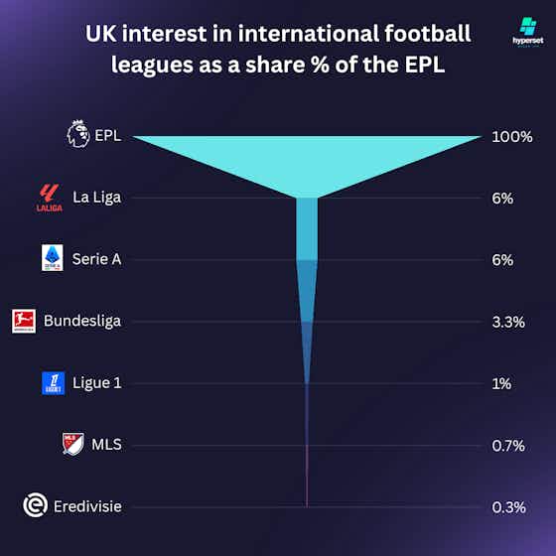Select the La Liga text label
This screenshot has width=556, height=556.
pos(97,198)
